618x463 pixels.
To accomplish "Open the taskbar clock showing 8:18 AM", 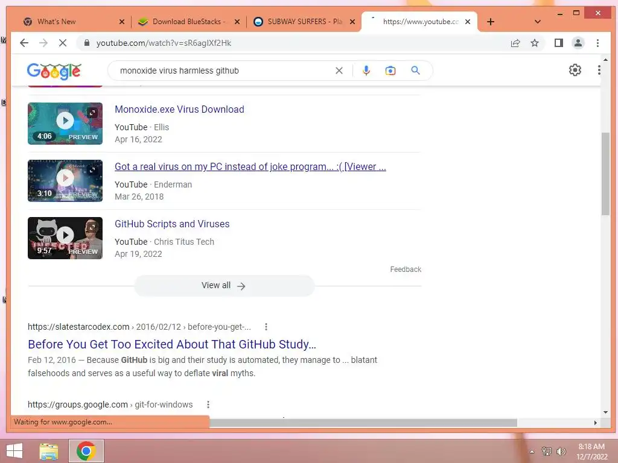I will (x=591, y=451).
